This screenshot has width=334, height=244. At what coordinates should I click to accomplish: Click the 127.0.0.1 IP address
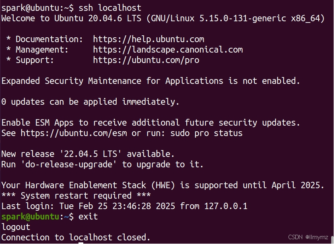click(x=226, y=206)
